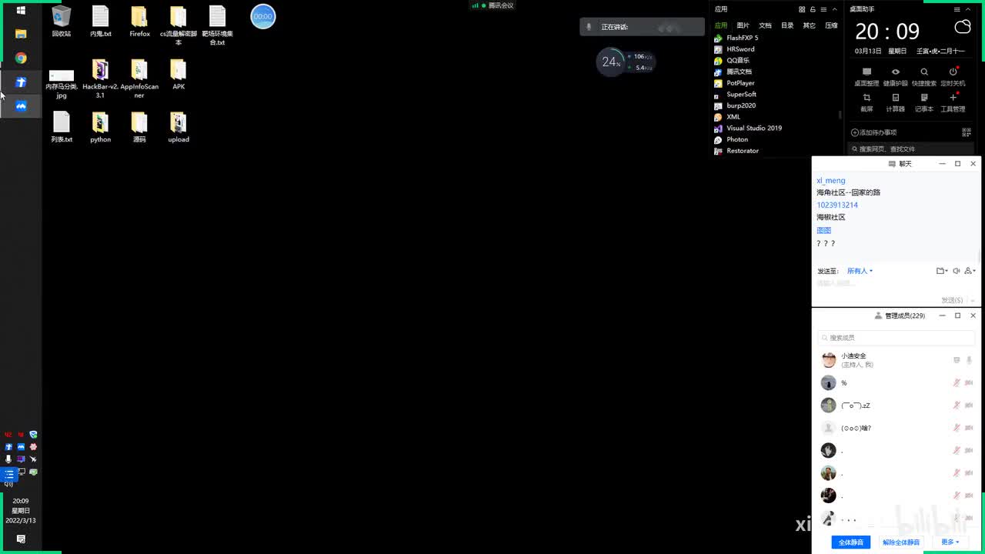The image size is (985, 554).
Task: Click the 工具管理 tool management icon
Action: coord(953,102)
